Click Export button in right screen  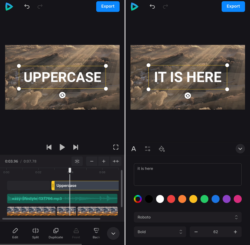(x=233, y=7)
